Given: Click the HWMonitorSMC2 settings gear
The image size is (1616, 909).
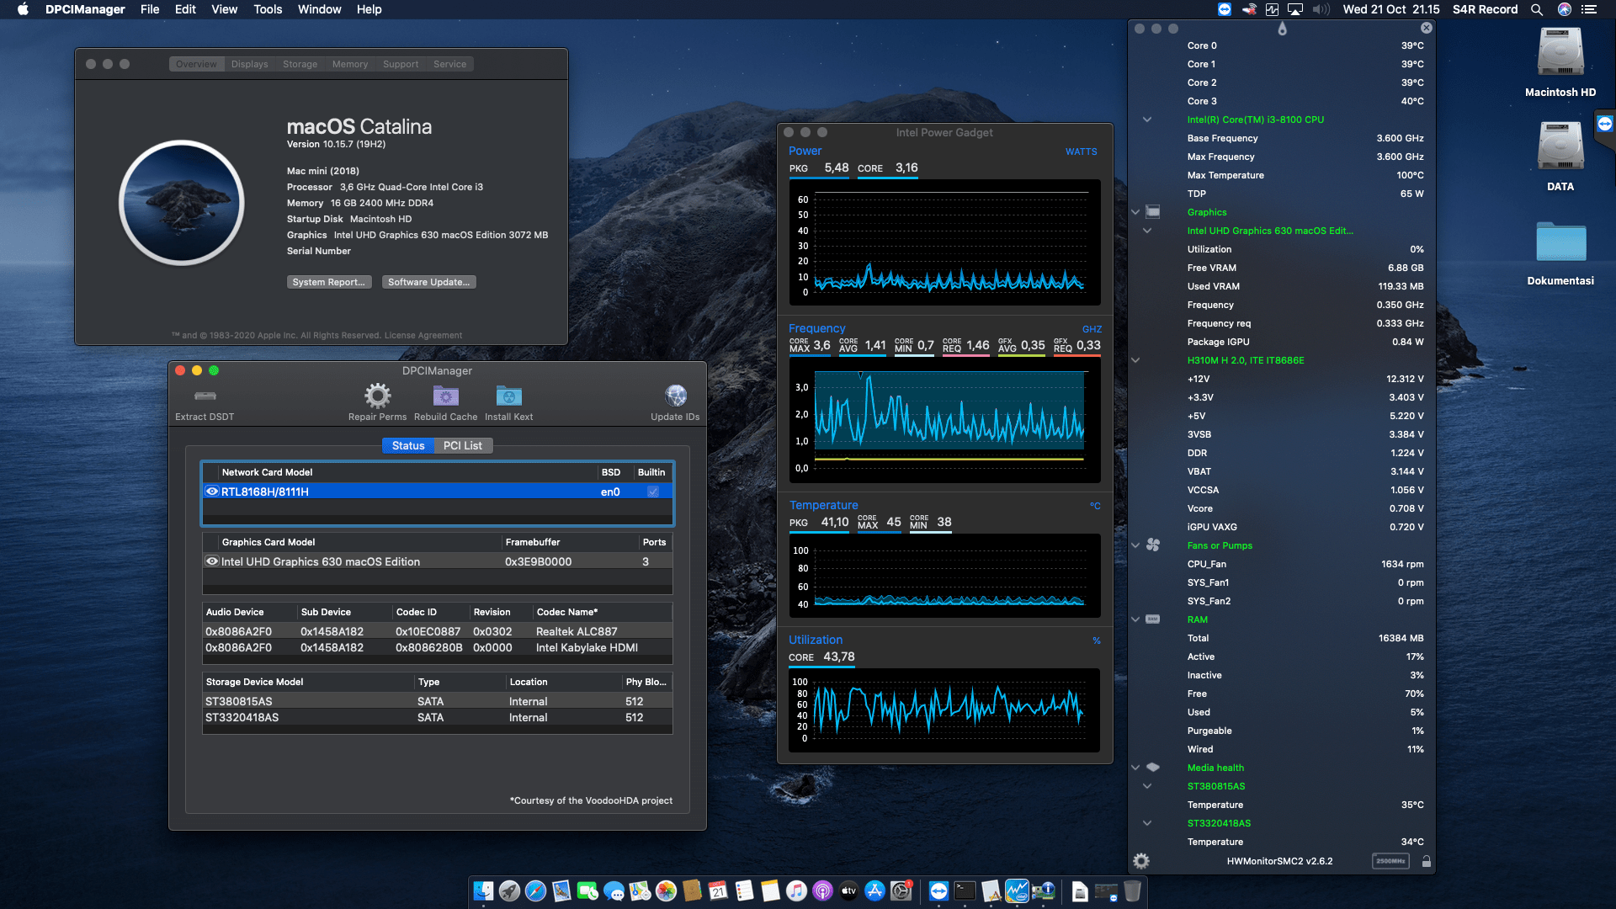Looking at the screenshot, I should pyautogui.click(x=1141, y=861).
